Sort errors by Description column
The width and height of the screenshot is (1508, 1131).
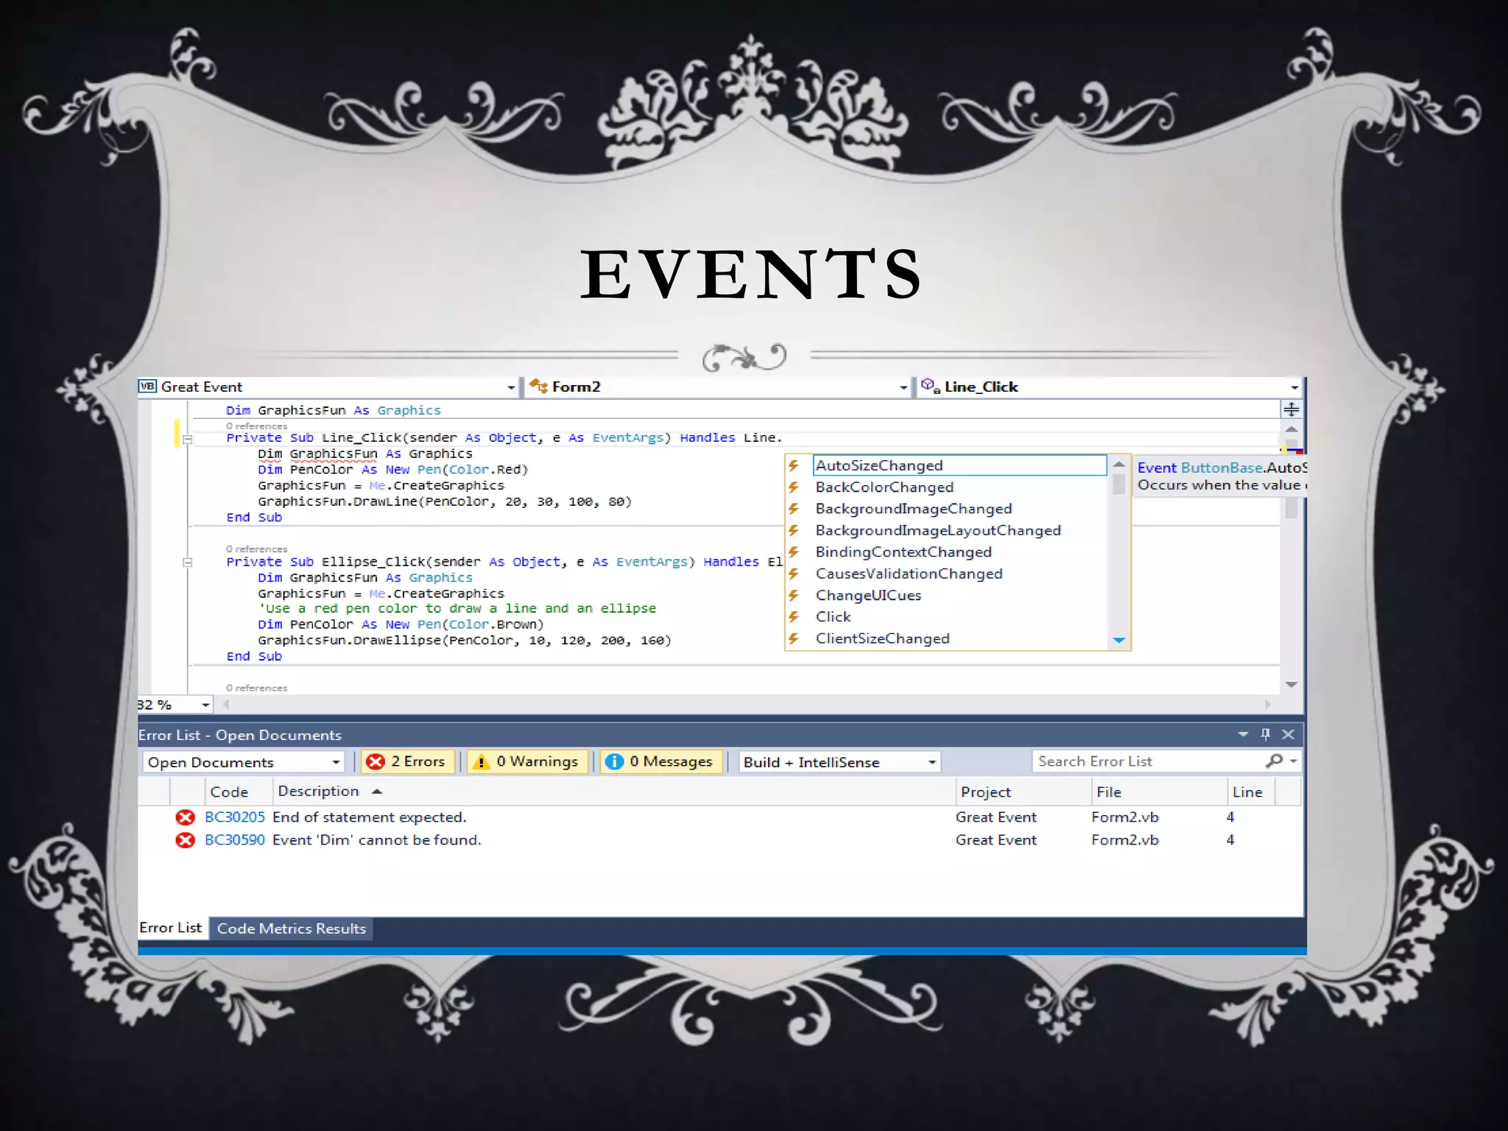(318, 792)
